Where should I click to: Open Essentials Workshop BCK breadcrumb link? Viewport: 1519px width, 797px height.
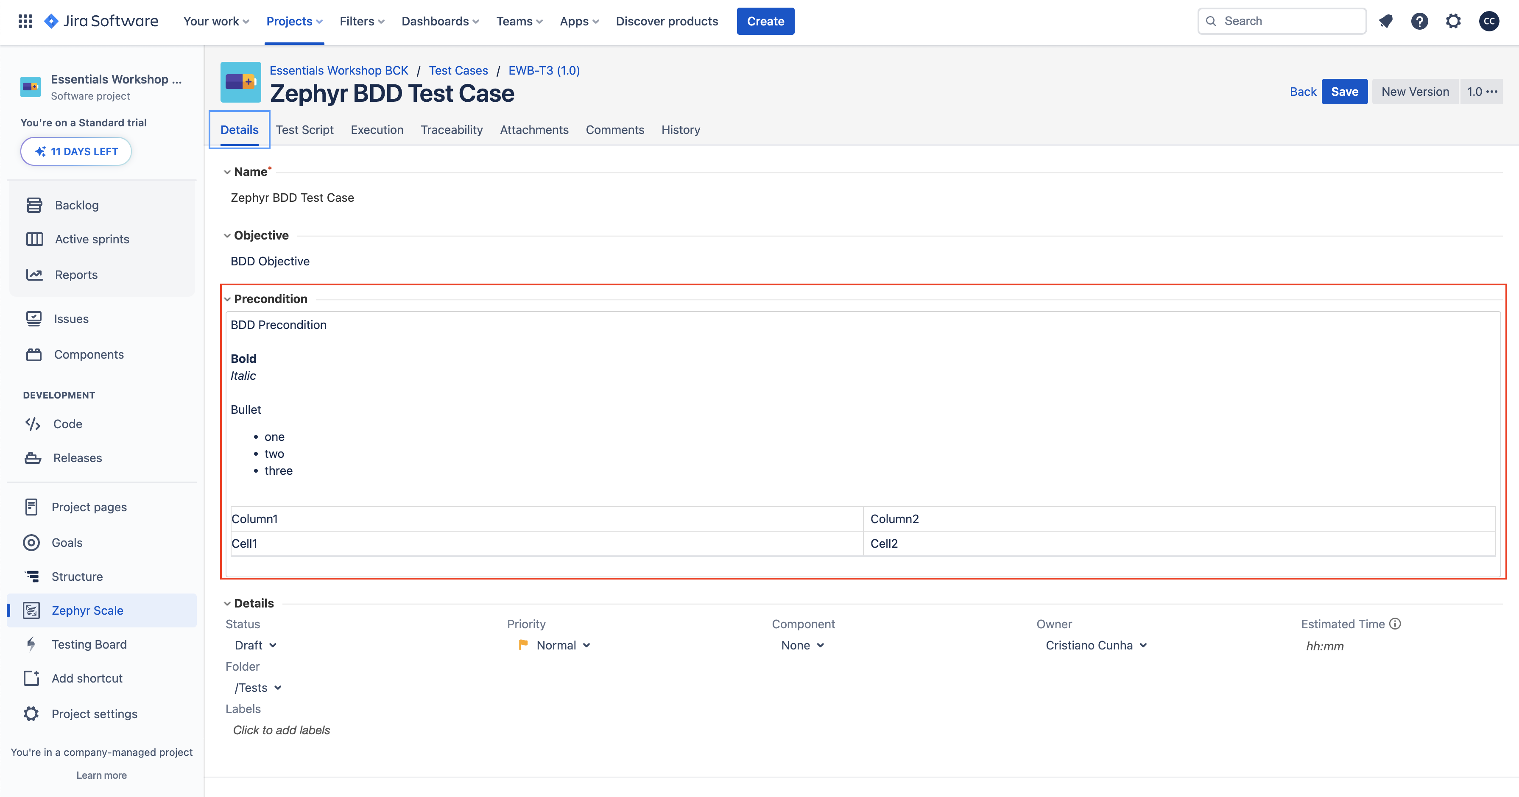[x=338, y=70]
